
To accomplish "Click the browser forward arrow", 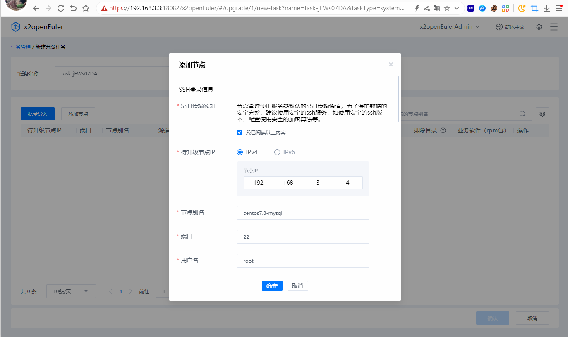I will [48, 8].
